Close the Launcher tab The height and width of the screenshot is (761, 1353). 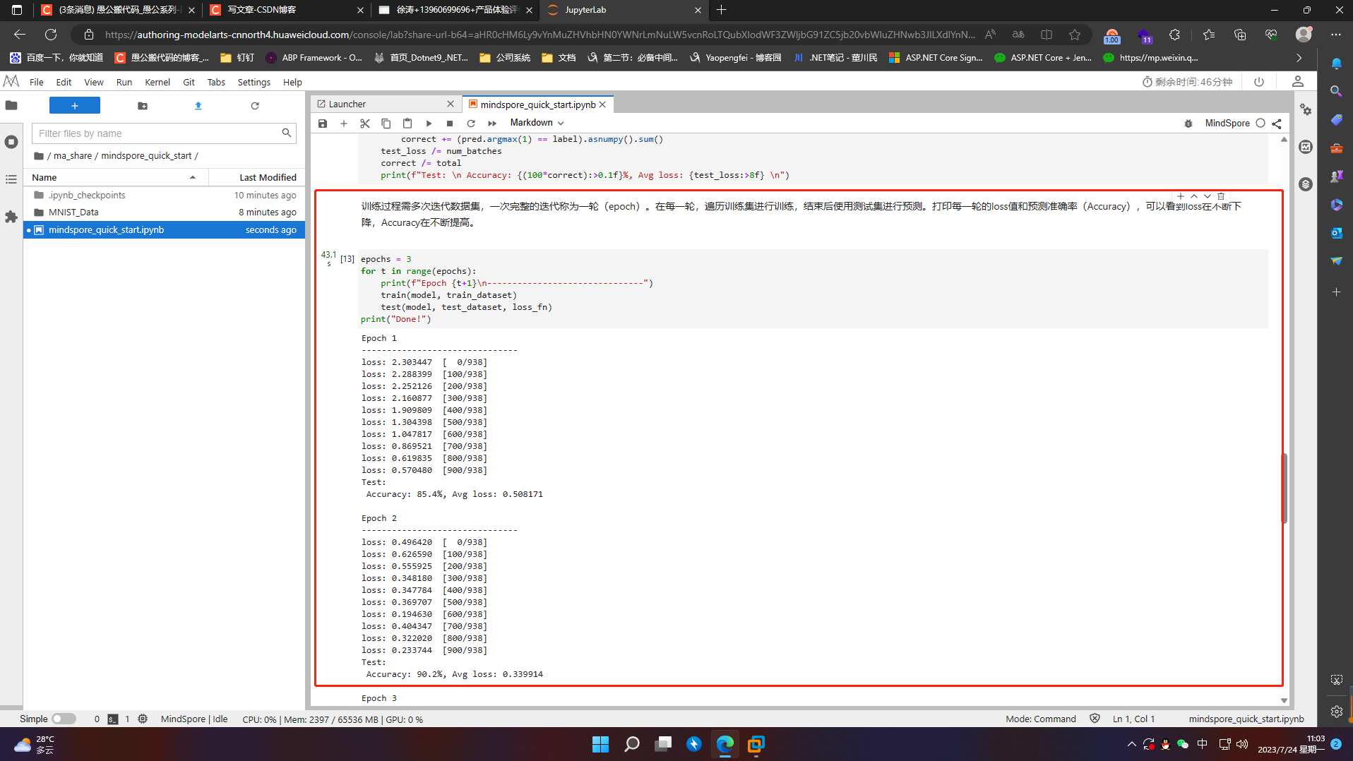tap(451, 104)
